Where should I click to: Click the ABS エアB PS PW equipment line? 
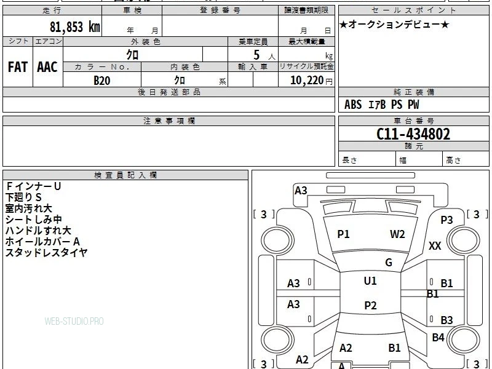[381, 105]
